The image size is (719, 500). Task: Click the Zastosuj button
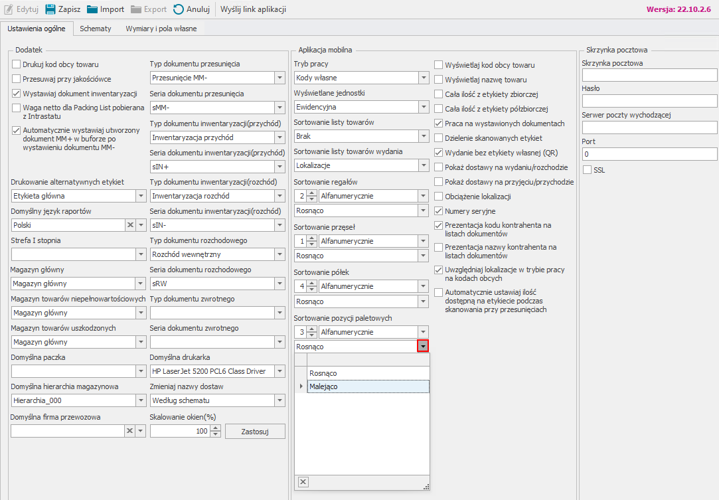[x=255, y=431]
